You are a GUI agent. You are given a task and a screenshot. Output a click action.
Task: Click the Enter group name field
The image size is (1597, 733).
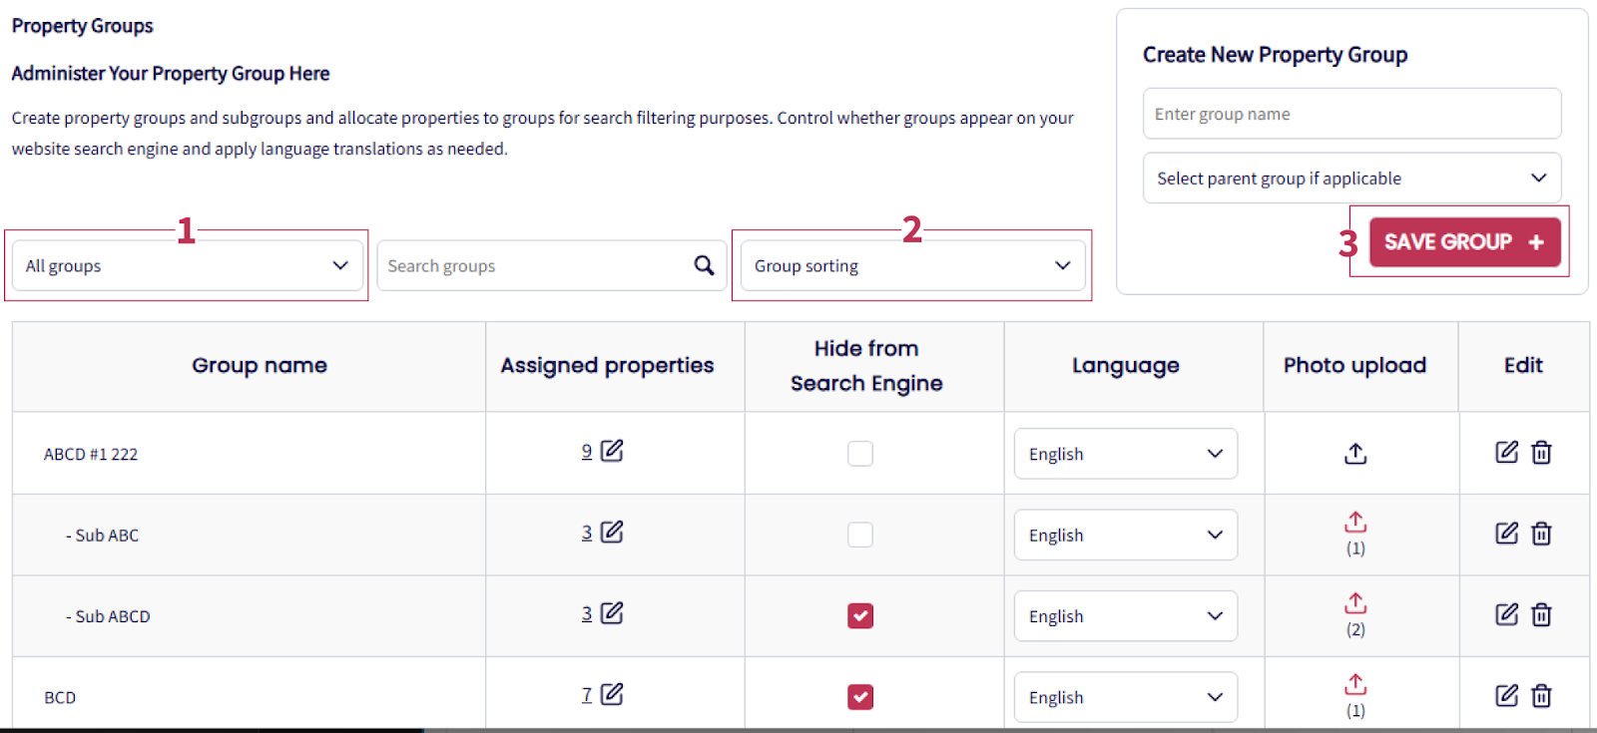click(x=1351, y=114)
